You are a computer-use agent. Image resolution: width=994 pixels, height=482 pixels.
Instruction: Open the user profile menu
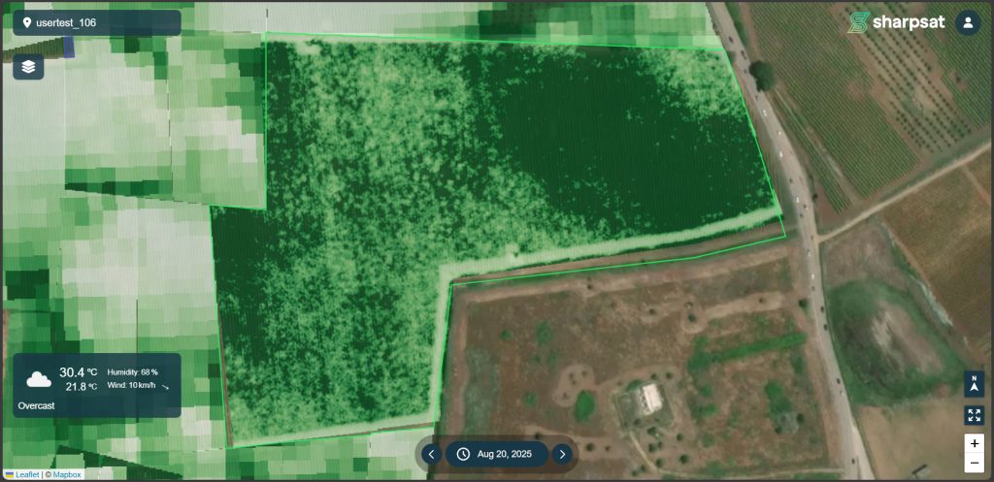click(x=967, y=22)
